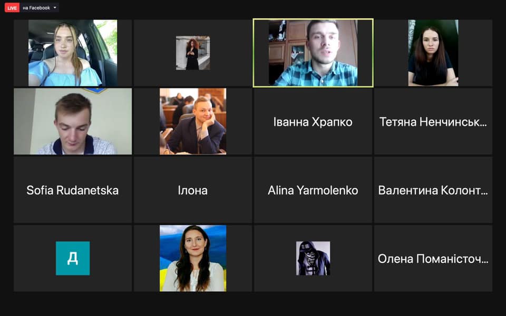Select the active speaker in plaid shirt
The height and width of the screenshot is (316, 506).
click(x=313, y=53)
